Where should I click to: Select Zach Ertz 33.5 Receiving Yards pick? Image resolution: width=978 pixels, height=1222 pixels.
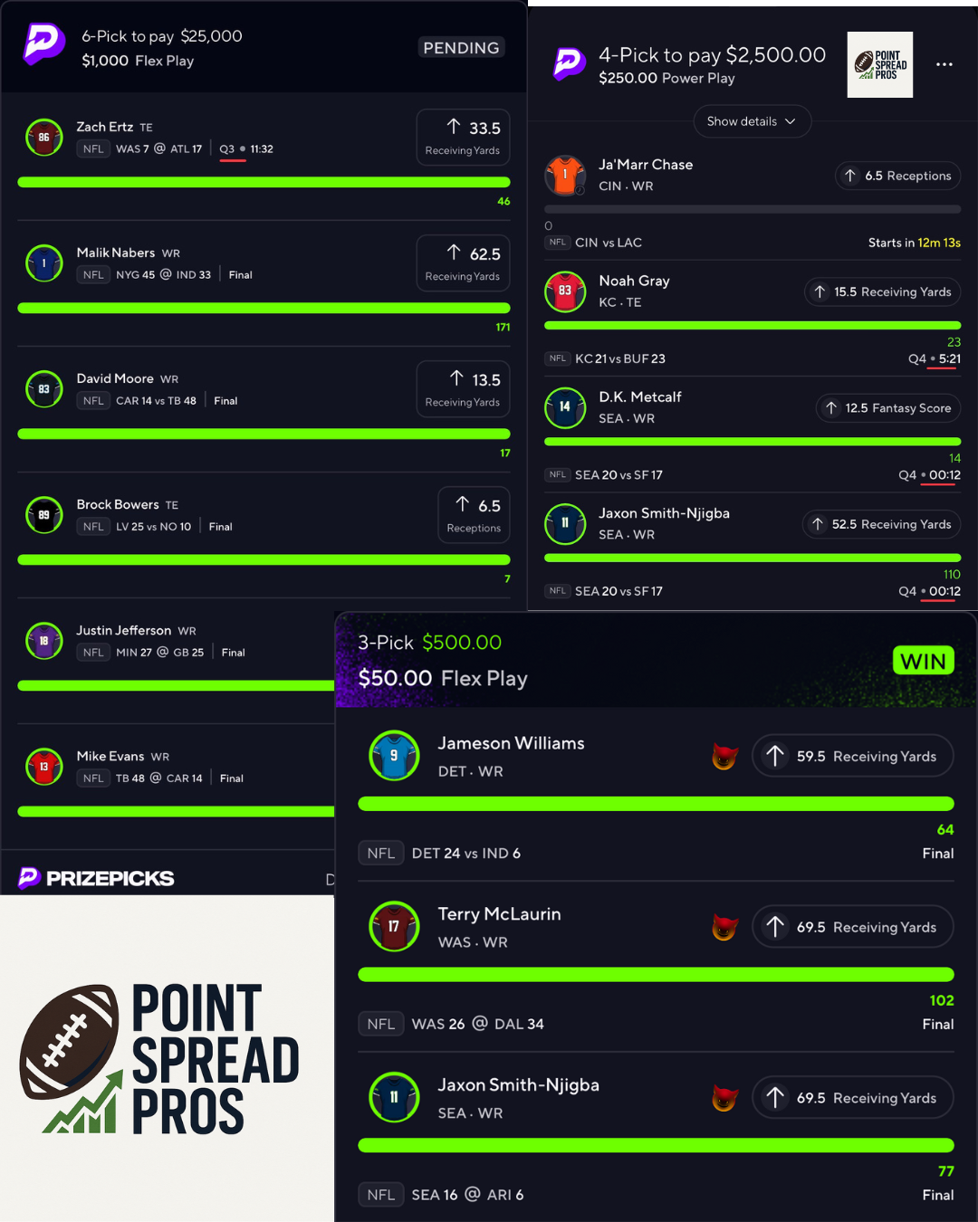(x=463, y=138)
